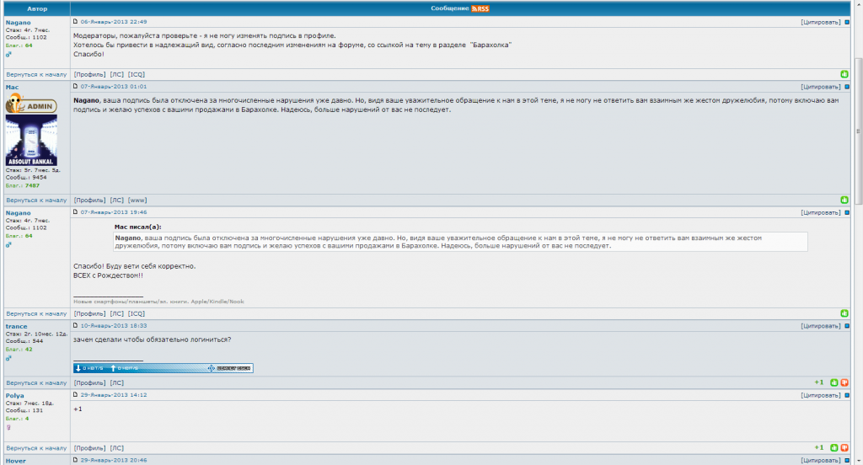Click 'Вернуться к началу' under Mac's post
Viewport: 863px width, 465px height.
point(36,200)
